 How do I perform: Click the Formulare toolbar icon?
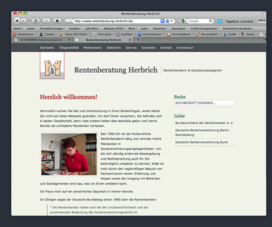click(95, 34)
